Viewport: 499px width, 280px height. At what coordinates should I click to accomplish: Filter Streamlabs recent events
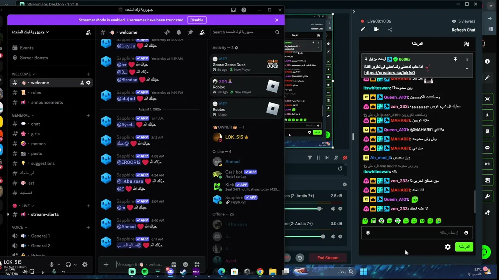point(310,157)
